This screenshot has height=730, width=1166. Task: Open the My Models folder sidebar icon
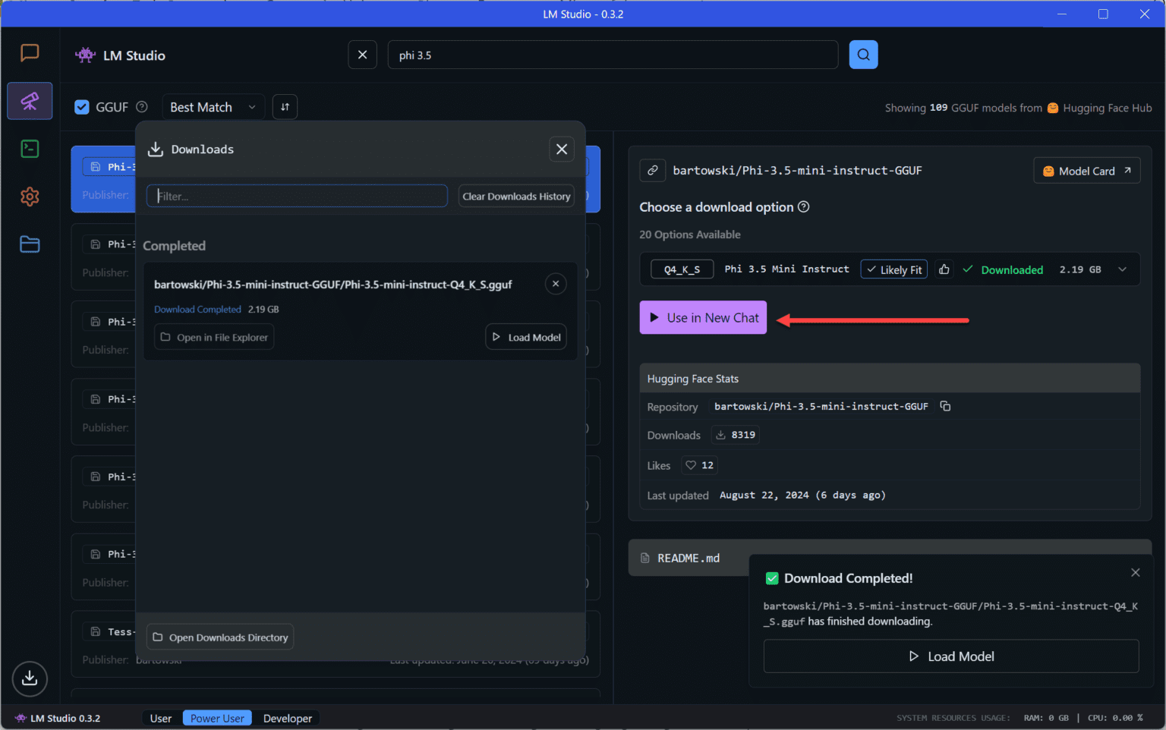30,244
